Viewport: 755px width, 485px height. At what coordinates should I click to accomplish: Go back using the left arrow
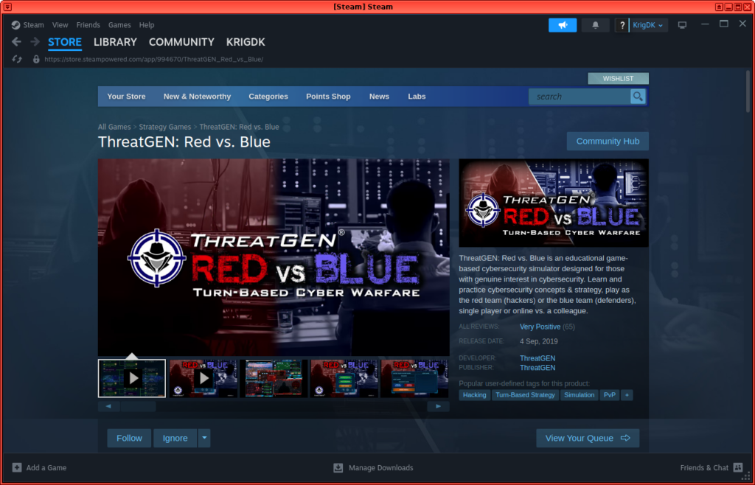coord(16,42)
